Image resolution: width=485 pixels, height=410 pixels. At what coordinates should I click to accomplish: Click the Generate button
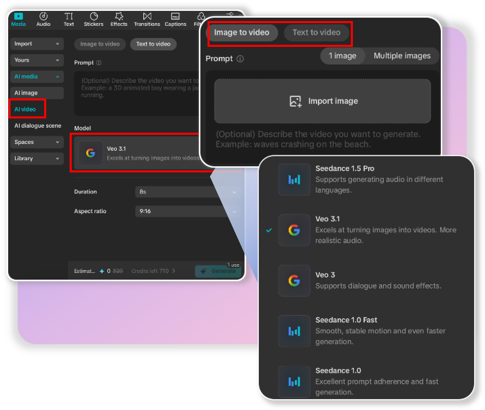click(219, 271)
